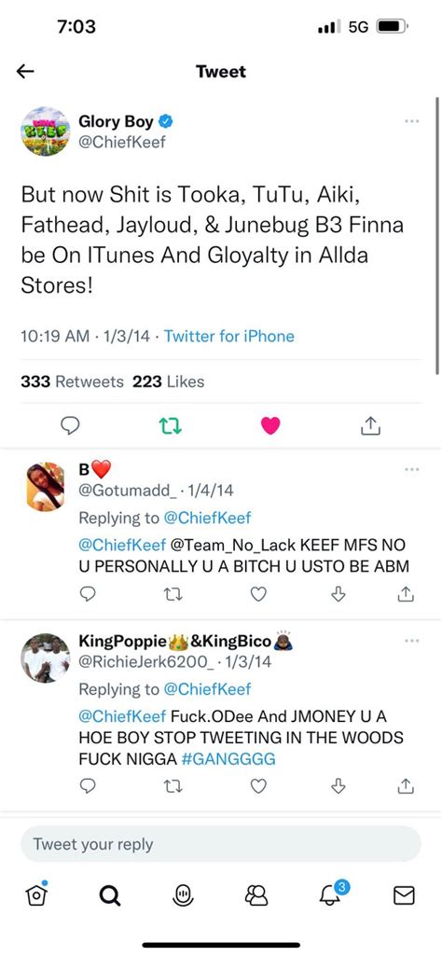Viewport: 442px width, 956px height.
Task: Open Messages envelope icon
Action: pos(404,895)
